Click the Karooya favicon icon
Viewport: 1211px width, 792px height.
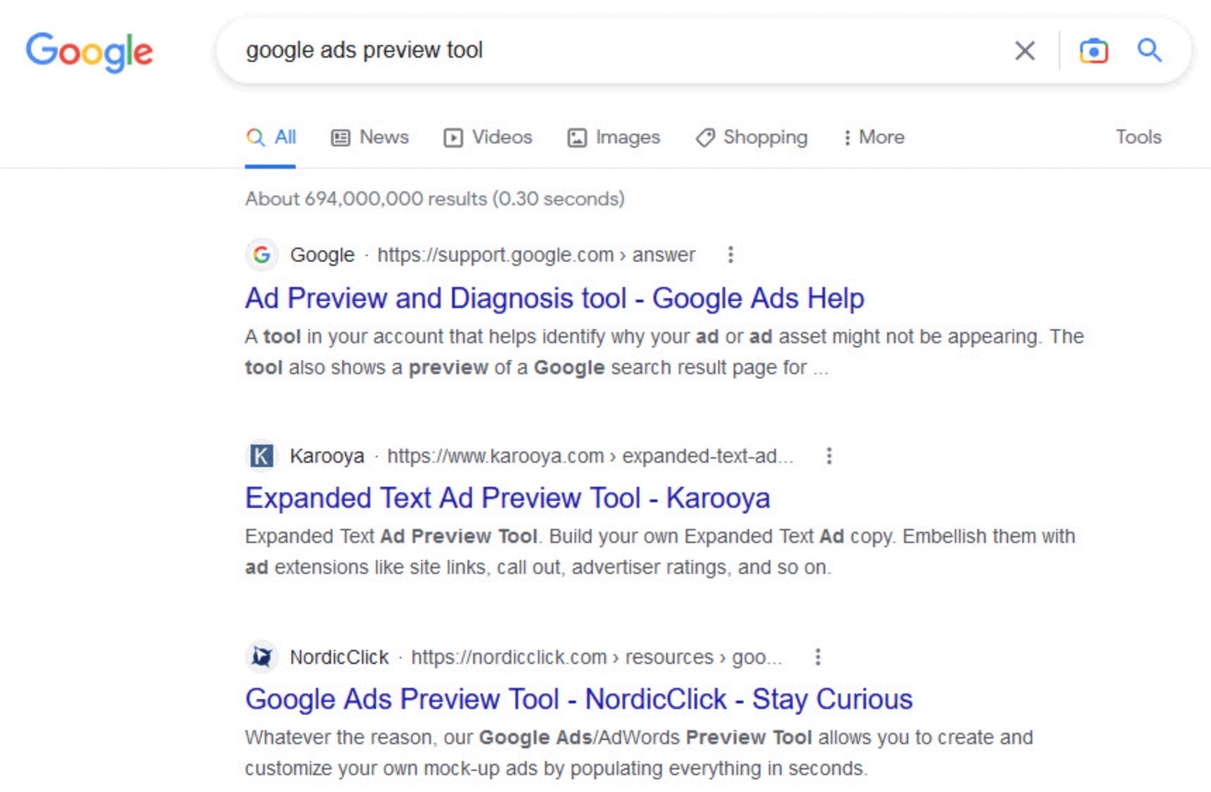(x=262, y=456)
